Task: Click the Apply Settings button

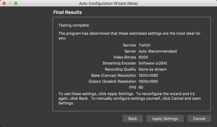Action: pos(165,119)
